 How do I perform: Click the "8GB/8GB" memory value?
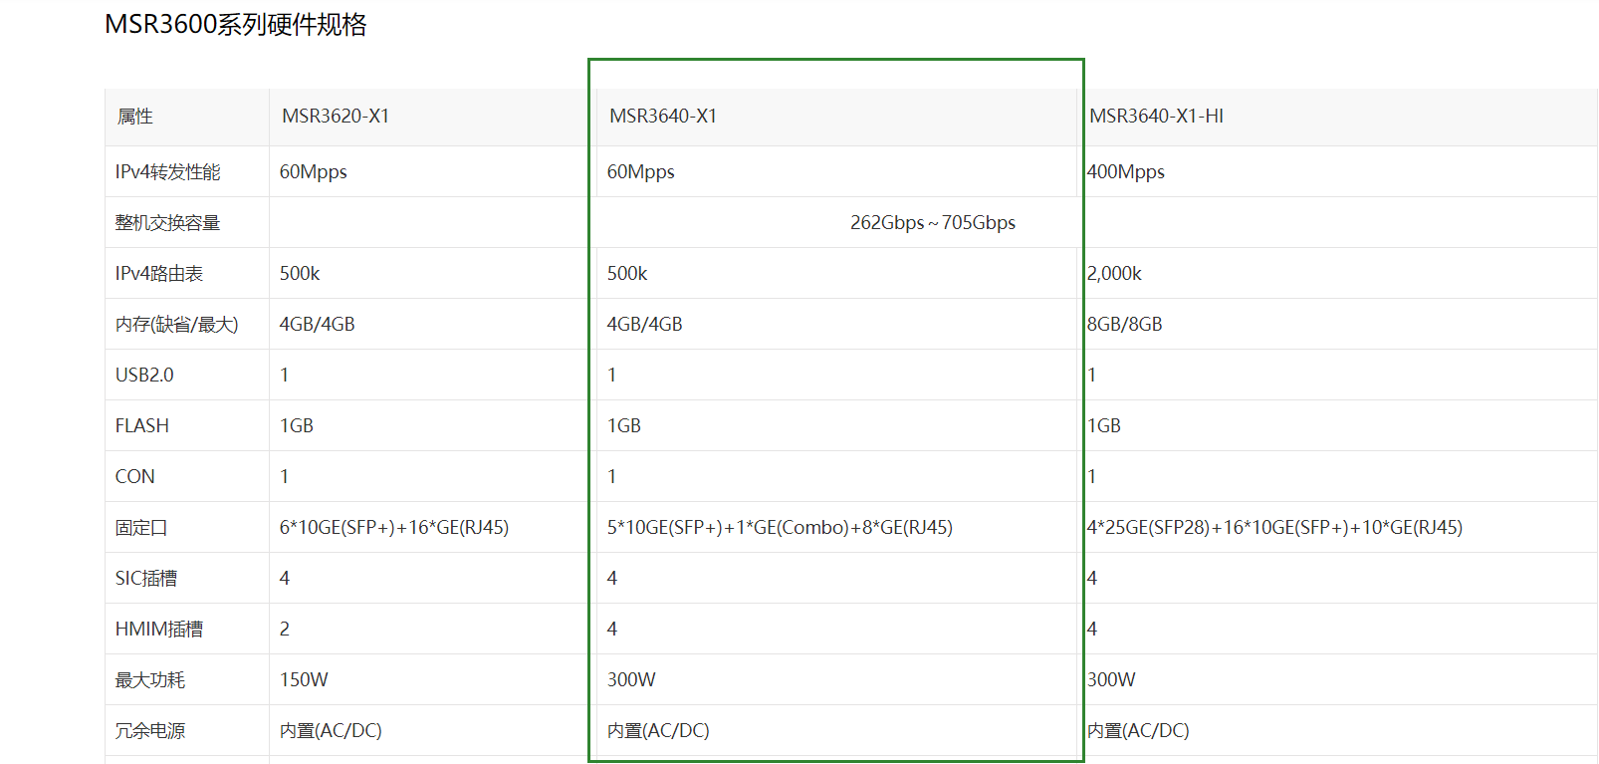click(x=1125, y=325)
